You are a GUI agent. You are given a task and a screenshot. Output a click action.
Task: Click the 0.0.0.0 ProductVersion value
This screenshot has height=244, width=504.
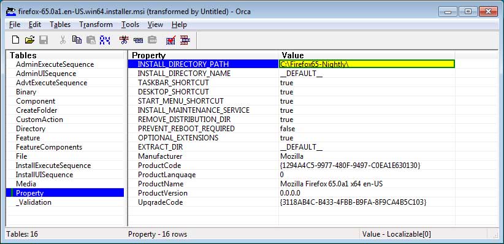[290, 193]
